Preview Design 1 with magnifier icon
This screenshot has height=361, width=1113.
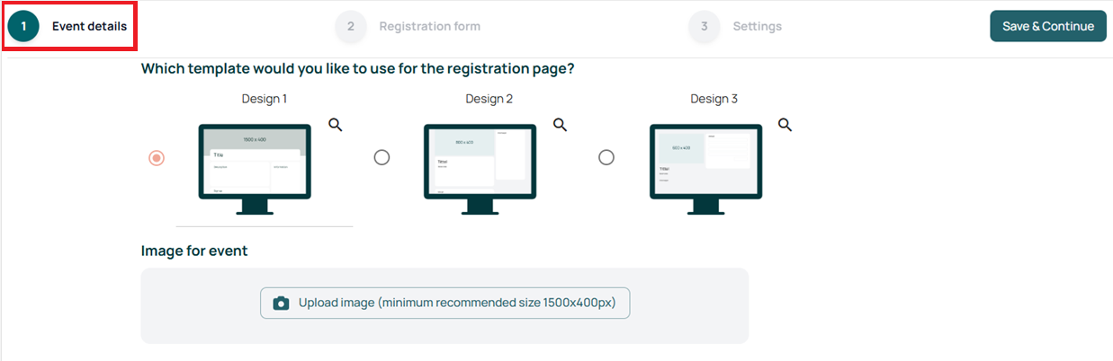(x=336, y=125)
